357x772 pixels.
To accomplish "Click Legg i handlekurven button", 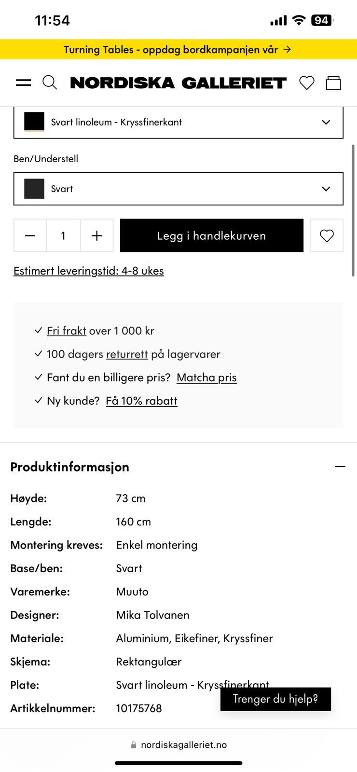I will 212,235.
